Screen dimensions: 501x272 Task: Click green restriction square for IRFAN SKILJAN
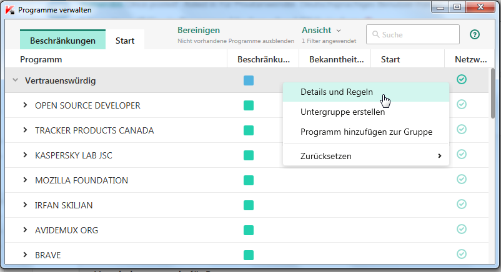click(249, 205)
